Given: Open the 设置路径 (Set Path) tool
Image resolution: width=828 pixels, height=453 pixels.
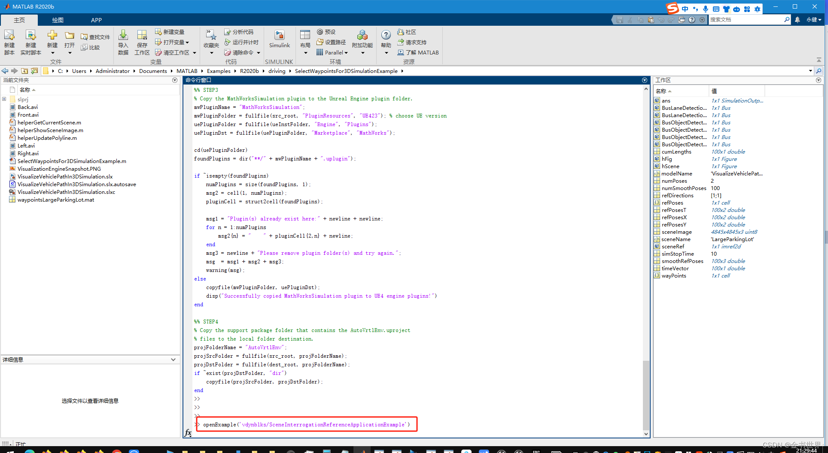Looking at the screenshot, I should coord(332,42).
